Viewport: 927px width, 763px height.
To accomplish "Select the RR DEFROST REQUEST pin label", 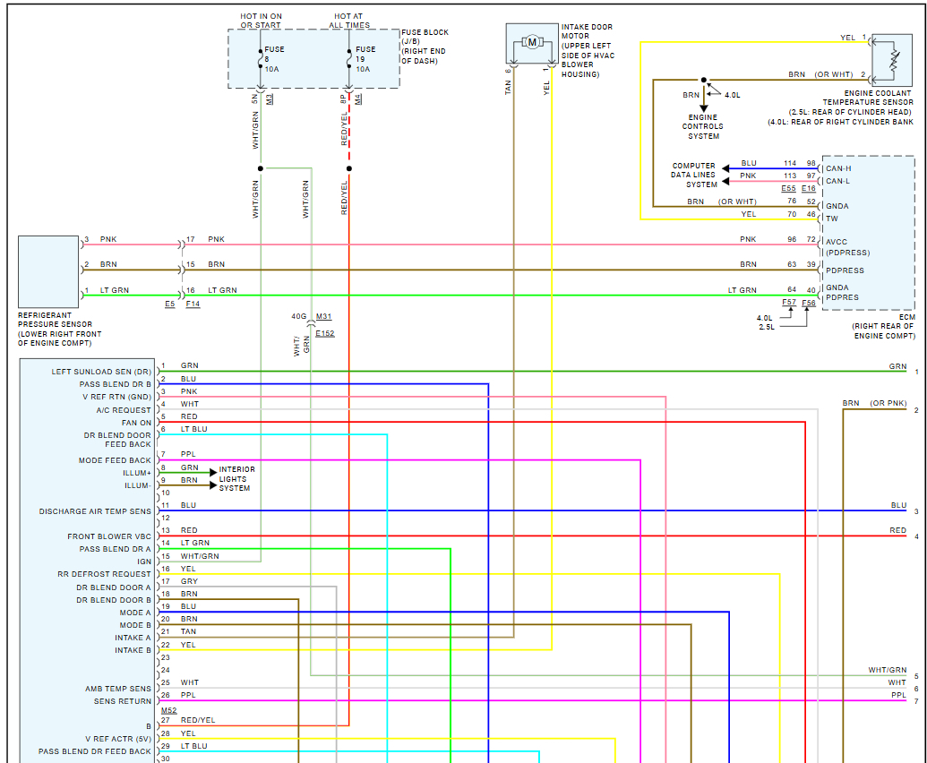I will [x=105, y=573].
